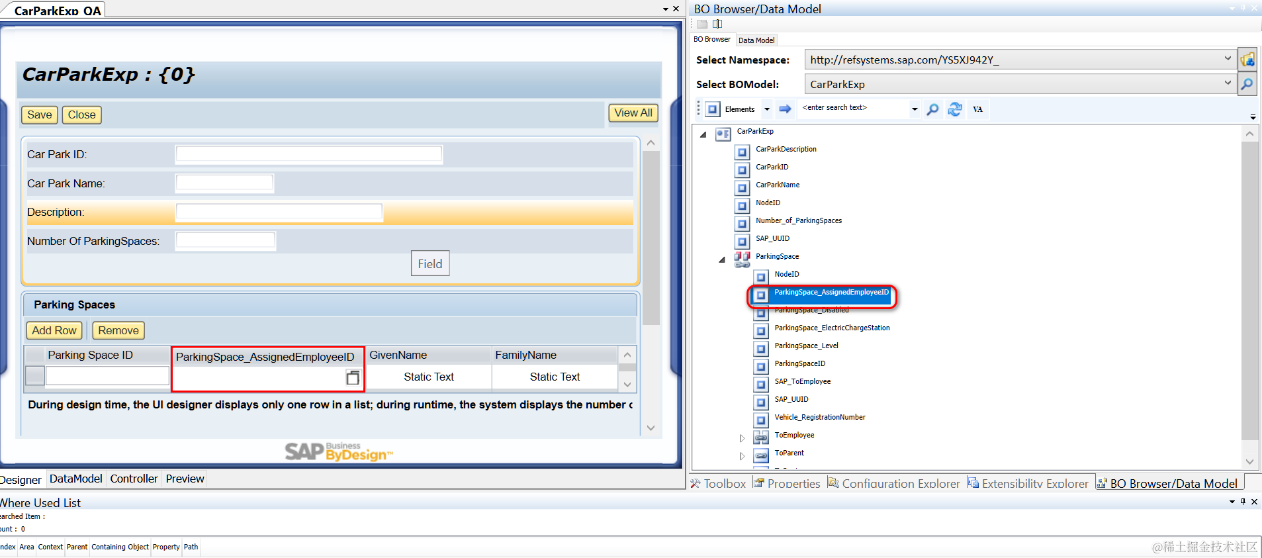Click the Field placeholder button

pyautogui.click(x=430, y=263)
